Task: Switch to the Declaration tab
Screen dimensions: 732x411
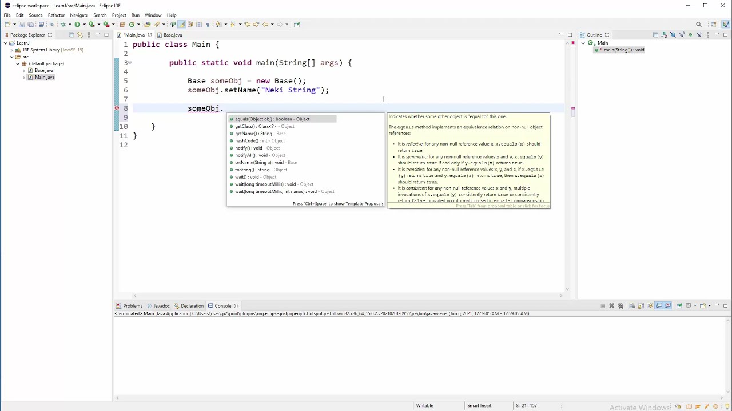Action: pyautogui.click(x=189, y=306)
